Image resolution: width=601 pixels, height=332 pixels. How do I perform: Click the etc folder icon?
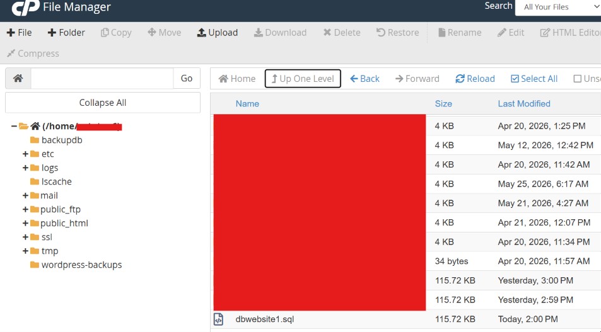35,154
